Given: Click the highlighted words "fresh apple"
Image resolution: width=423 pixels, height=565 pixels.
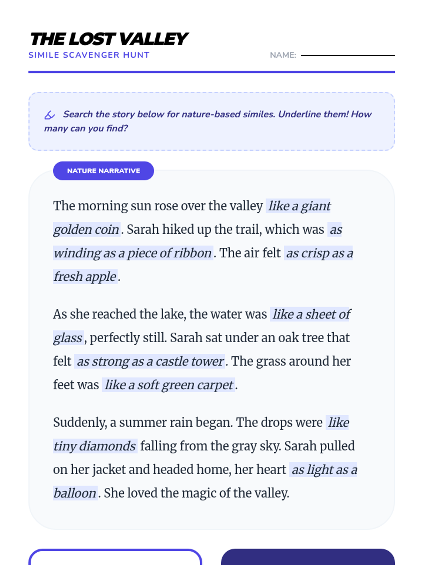Looking at the screenshot, I should [85, 277].
